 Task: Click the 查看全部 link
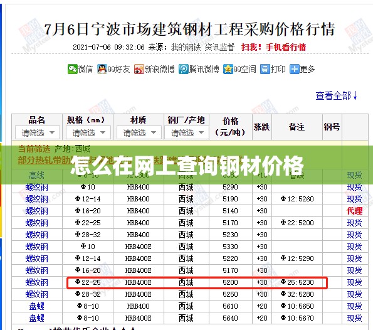point(336,95)
